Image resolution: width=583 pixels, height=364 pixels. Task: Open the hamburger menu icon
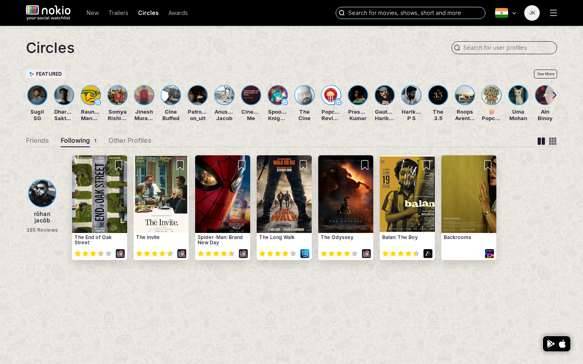553,13
